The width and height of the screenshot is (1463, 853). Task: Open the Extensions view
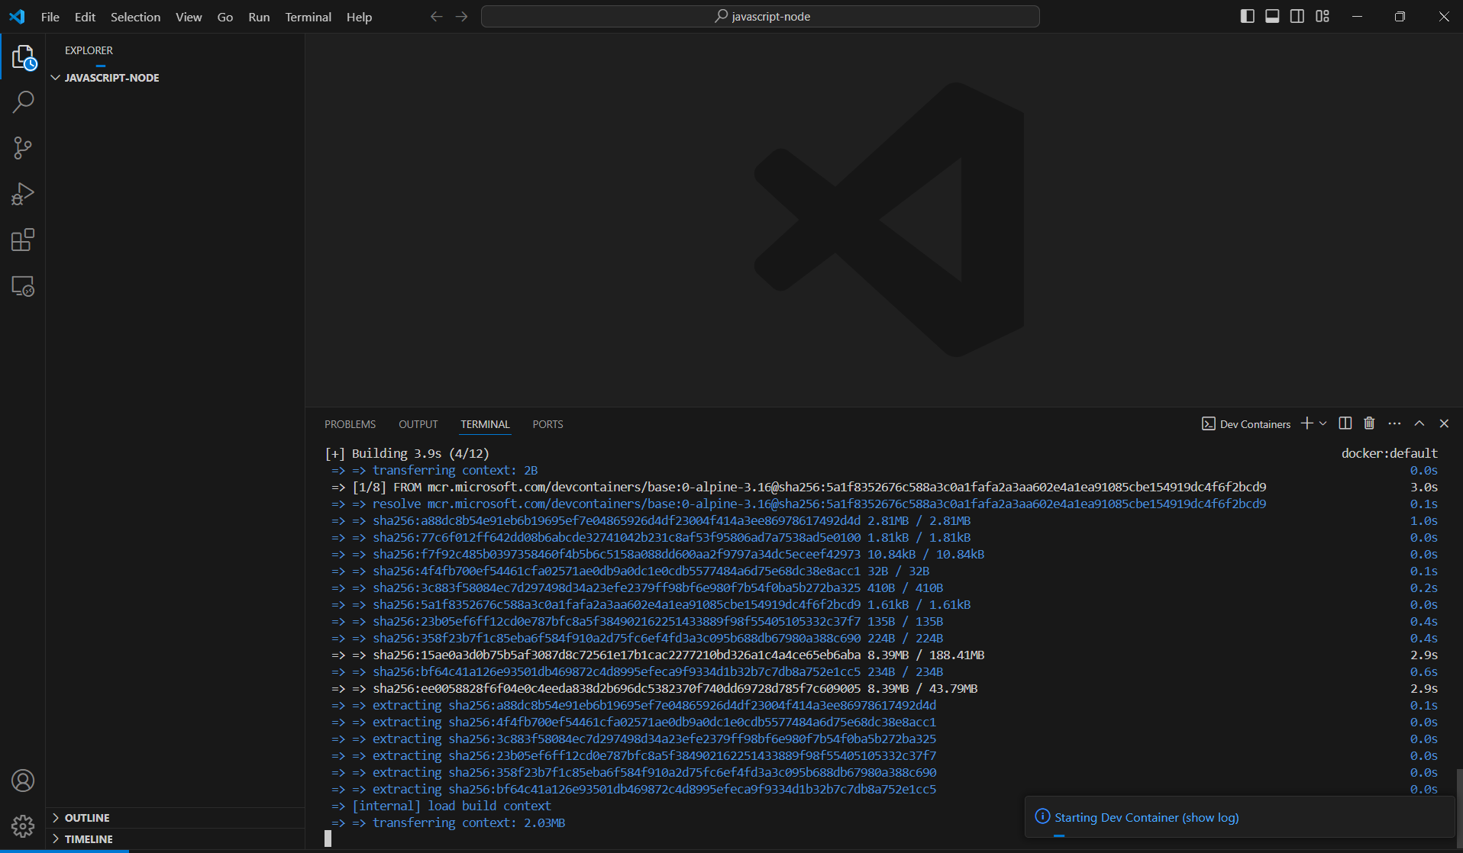tap(23, 240)
